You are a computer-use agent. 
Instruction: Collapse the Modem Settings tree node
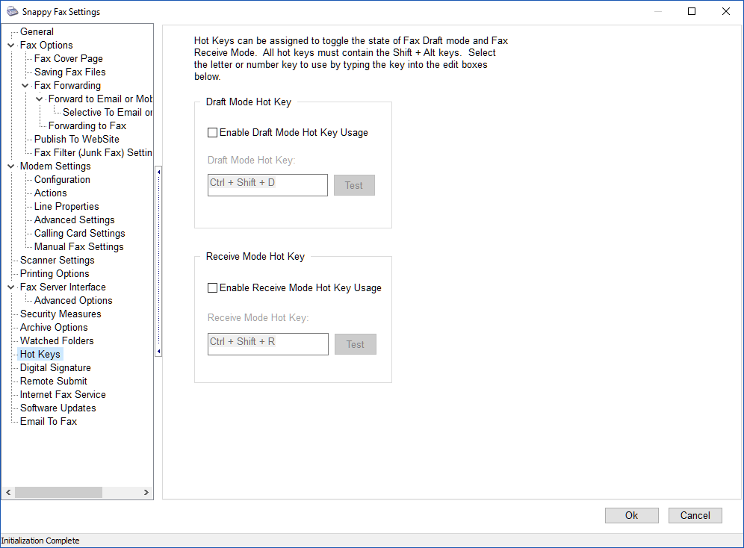(x=10, y=166)
